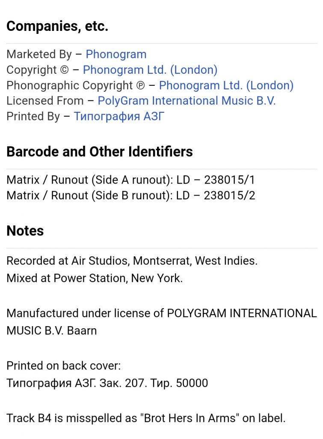Screen dimensions: 323x439
Task: Click the Licensed From label text
Action: tap(45, 101)
